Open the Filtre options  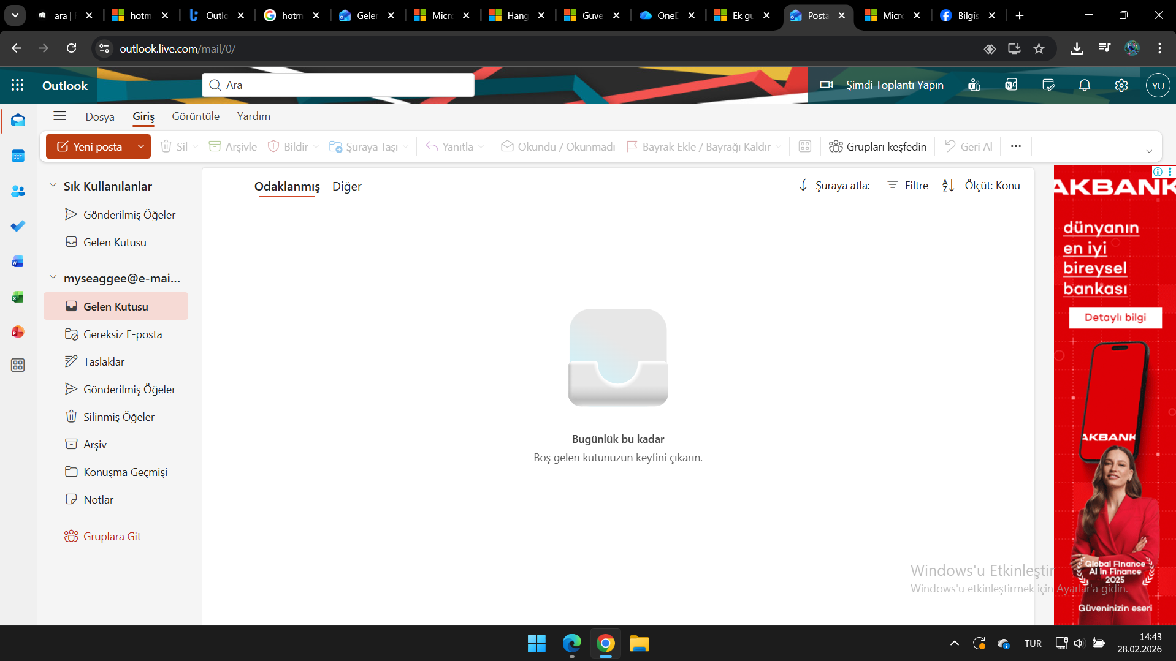click(x=907, y=185)
